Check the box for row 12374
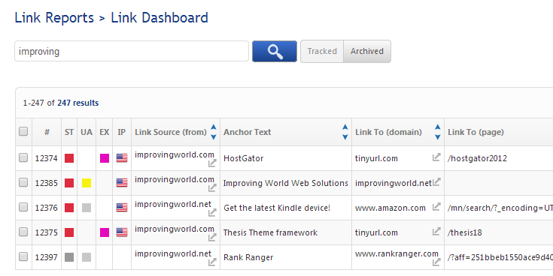Viewport: 553px width, 276px height. pos(23,157)
